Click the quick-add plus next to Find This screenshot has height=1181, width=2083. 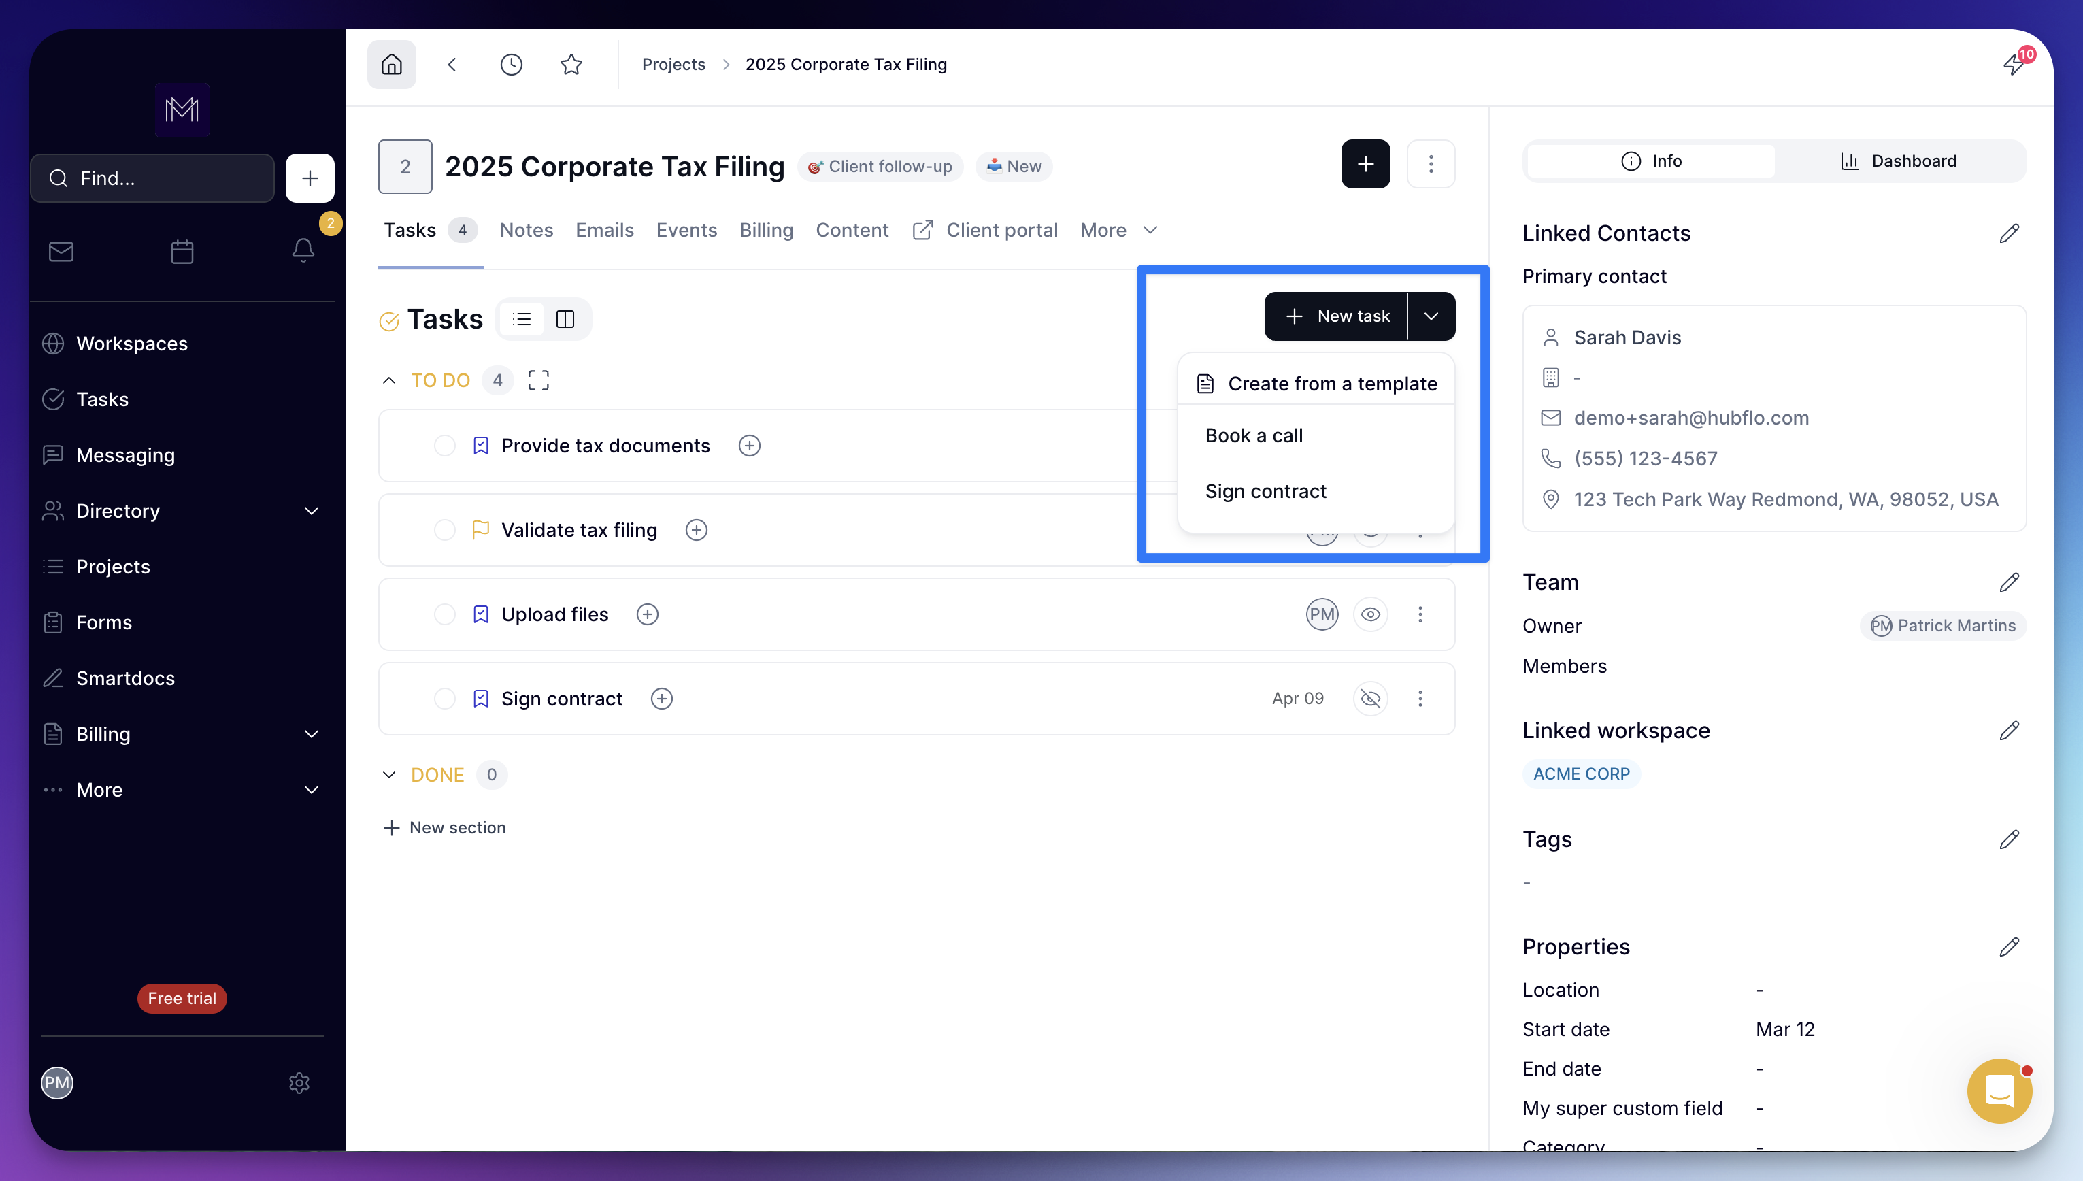pyautogui.click(x=310, y=178)
